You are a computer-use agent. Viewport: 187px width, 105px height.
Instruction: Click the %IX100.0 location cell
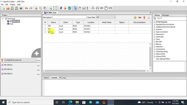(x=91, y=26)
